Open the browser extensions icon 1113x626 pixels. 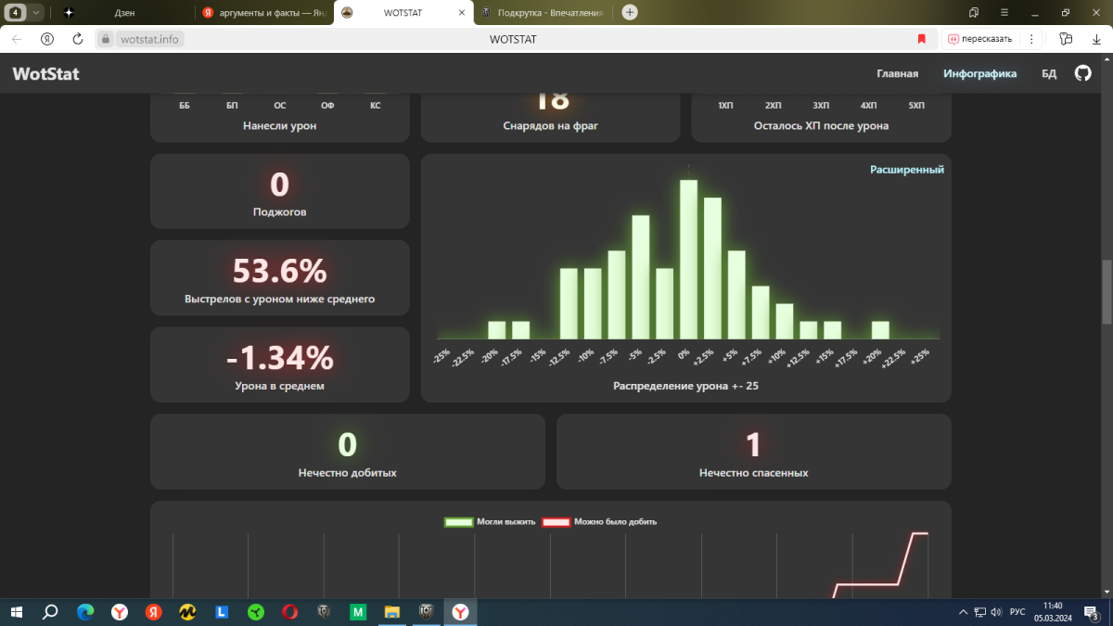(1066, 39)
